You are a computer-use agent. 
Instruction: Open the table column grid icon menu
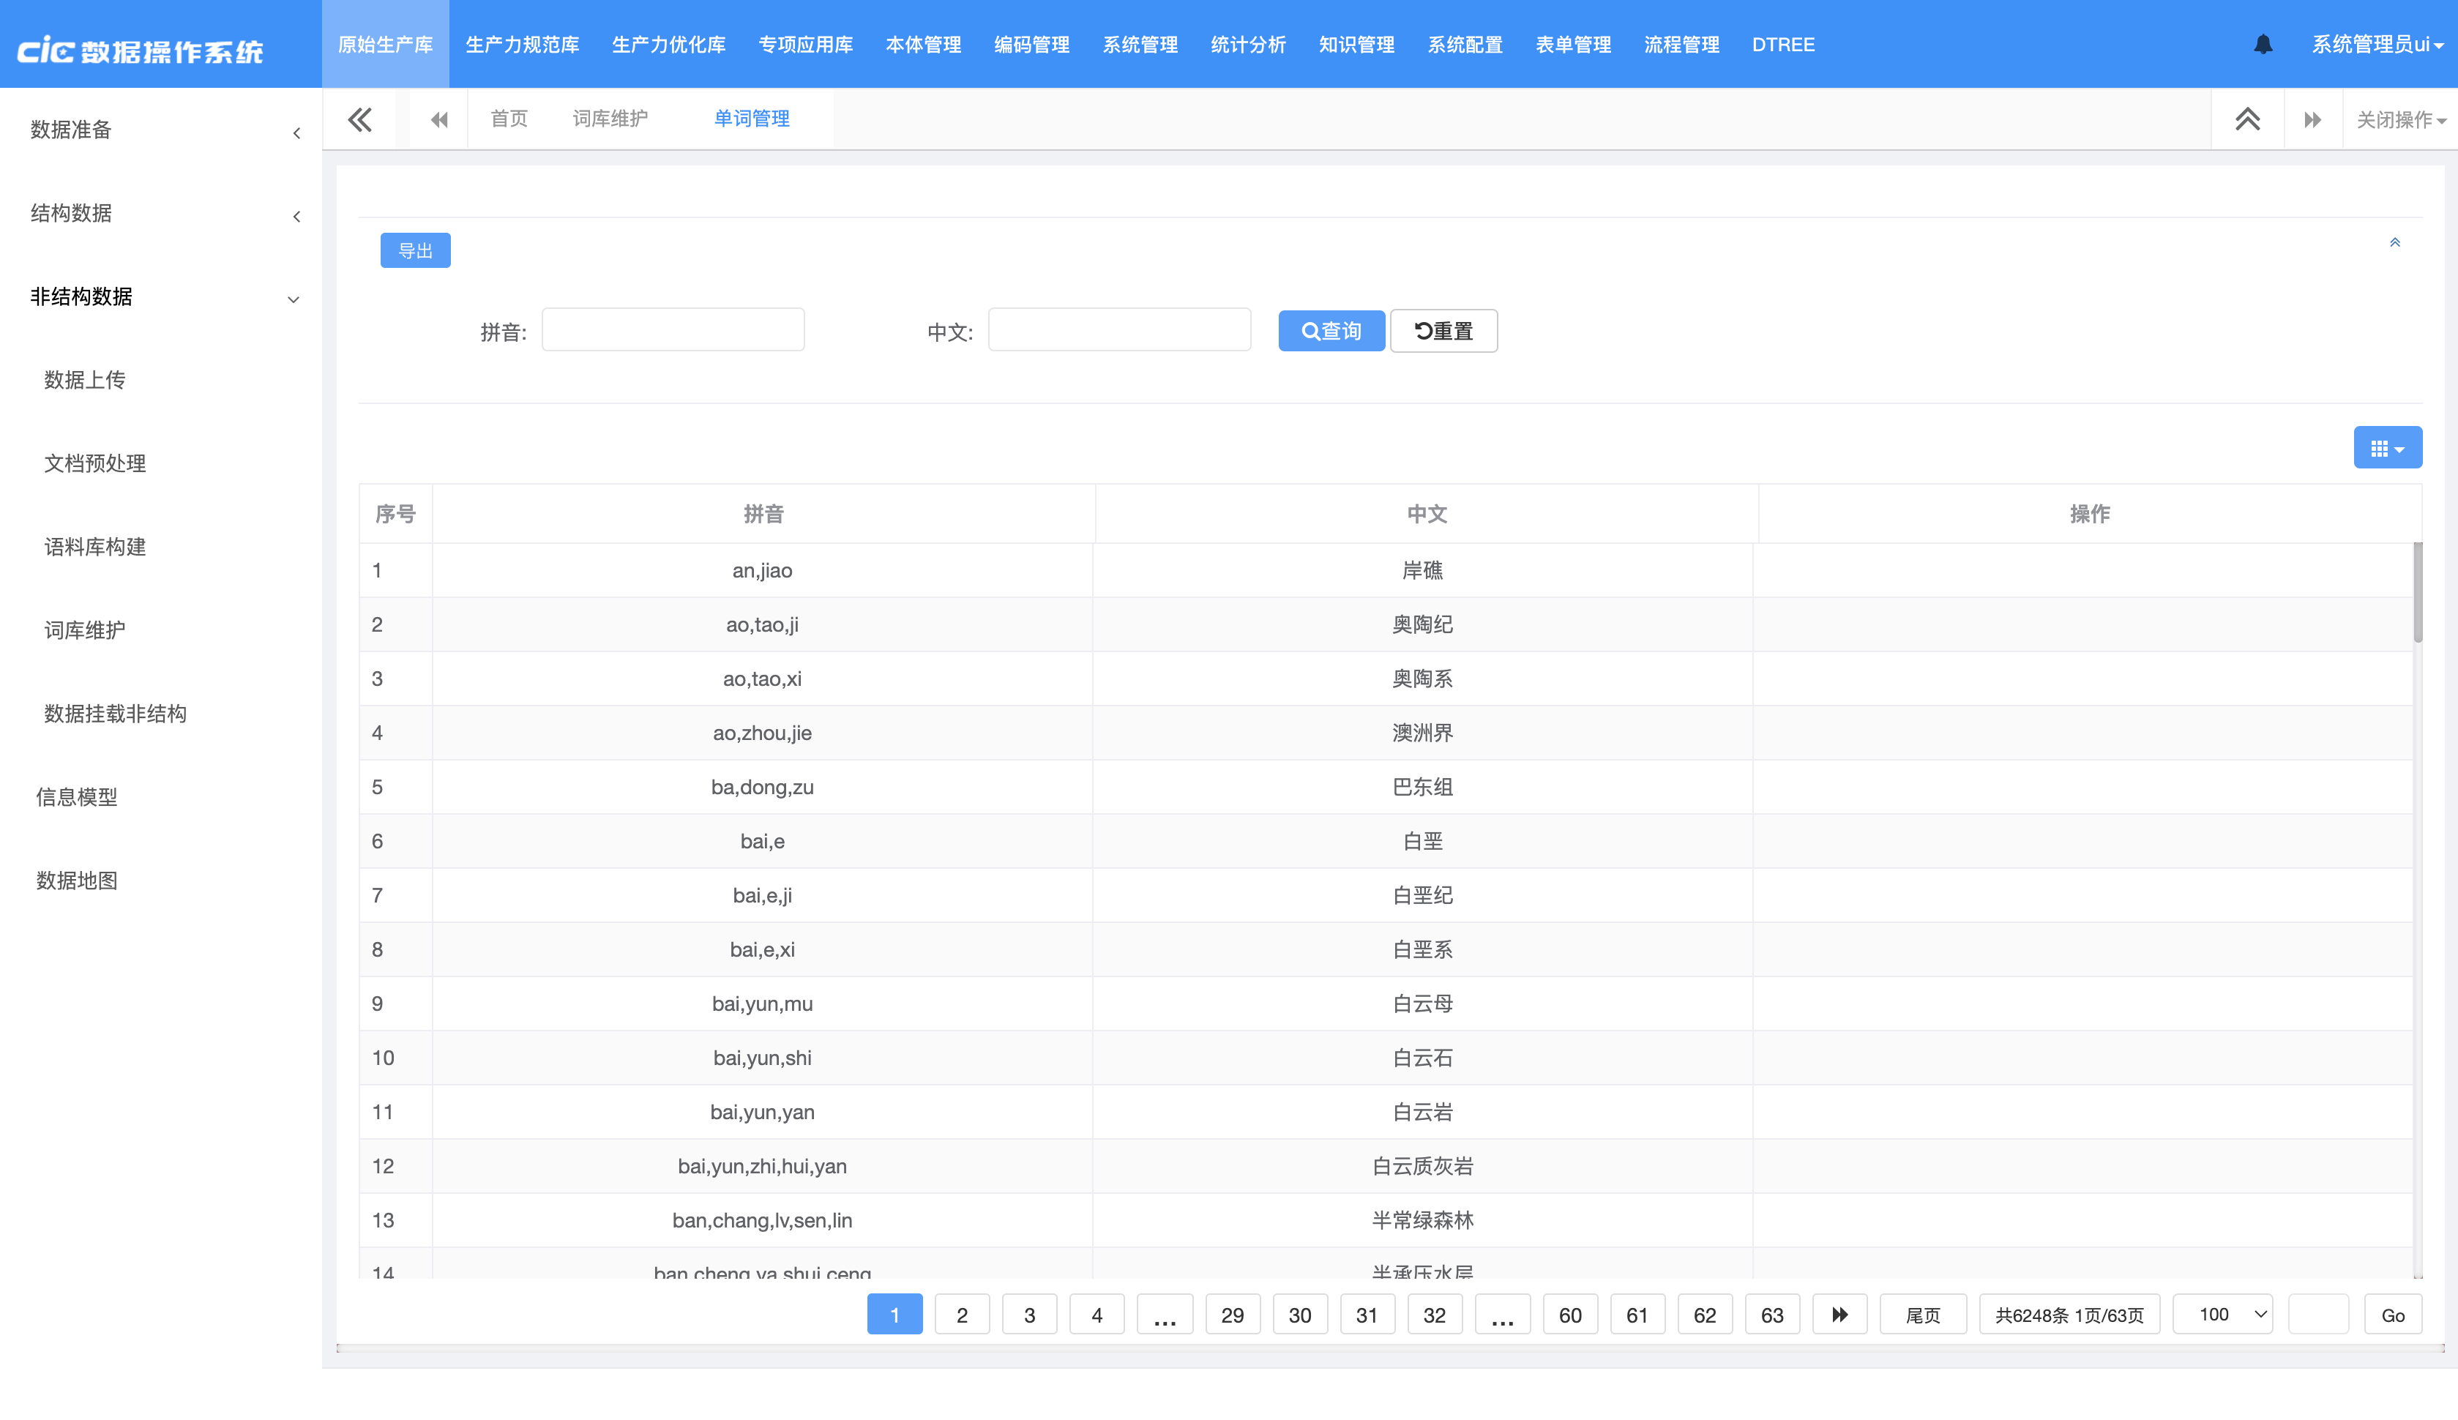[2387, 448]
